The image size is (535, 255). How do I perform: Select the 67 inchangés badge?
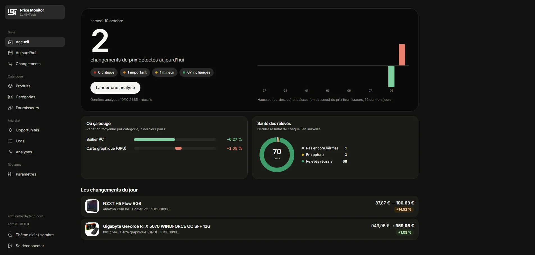(x=197, y=72)
